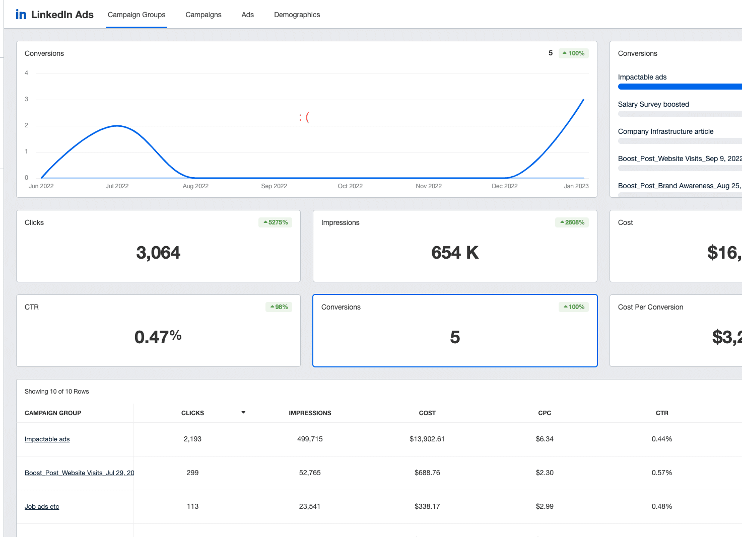This screenshot has width=742, height=537.
Task: Open the sort dropdown on the CLICKS column
Action: 243,412
